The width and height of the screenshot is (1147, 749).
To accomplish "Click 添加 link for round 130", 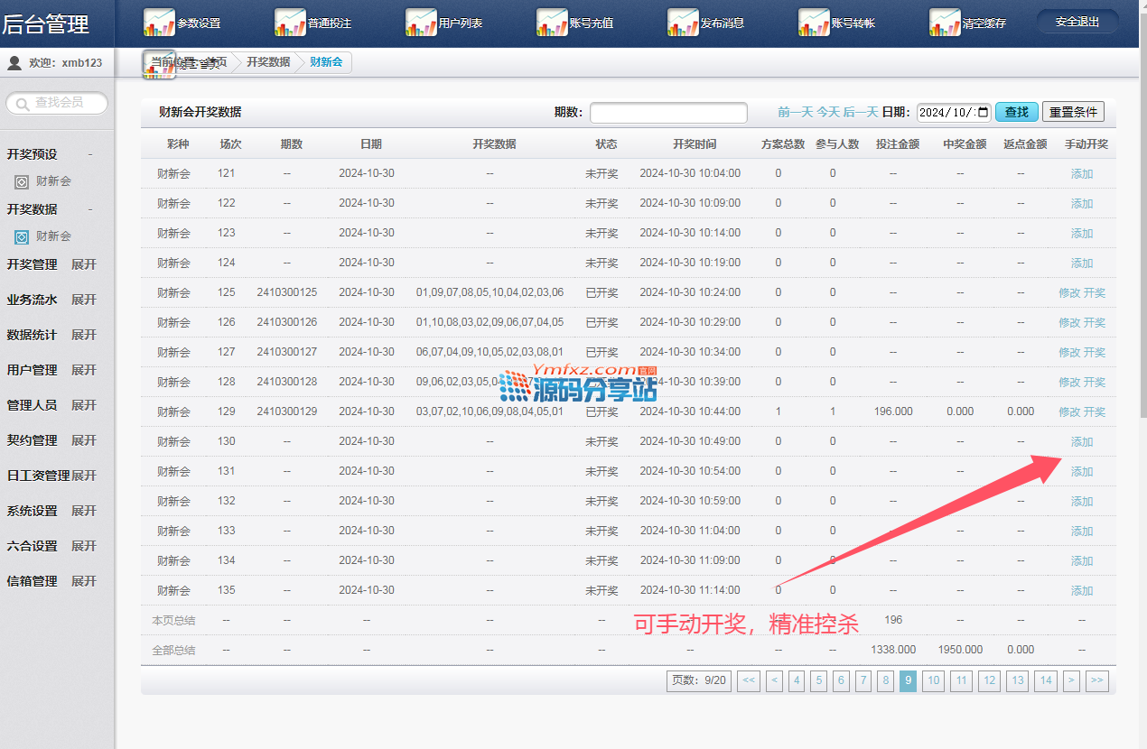I will [x=1081, y=441].
